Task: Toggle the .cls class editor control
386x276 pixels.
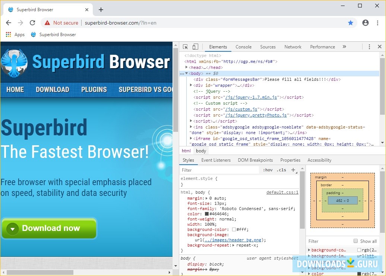Action: coord(281,170)
